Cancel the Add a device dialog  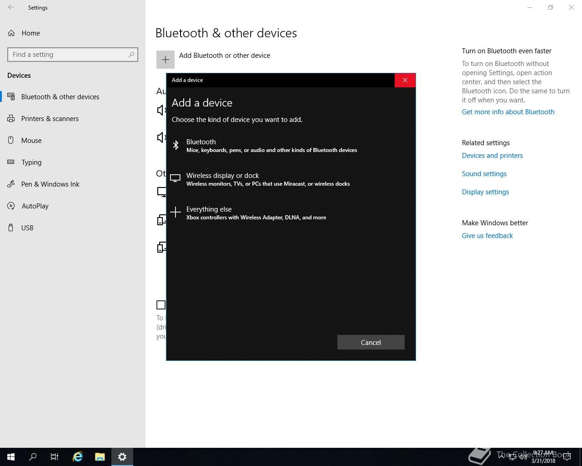pos(371,342)
